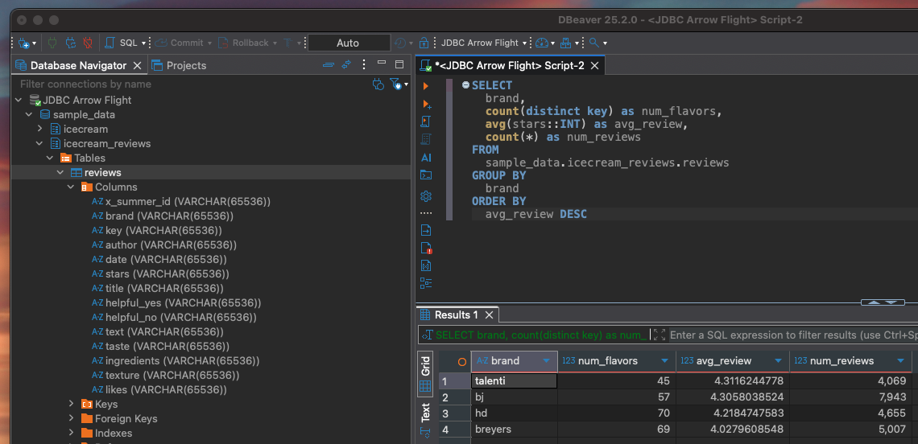Expand the icecream schema node
The image size is (918, 444).
click(x=39, y=129)
